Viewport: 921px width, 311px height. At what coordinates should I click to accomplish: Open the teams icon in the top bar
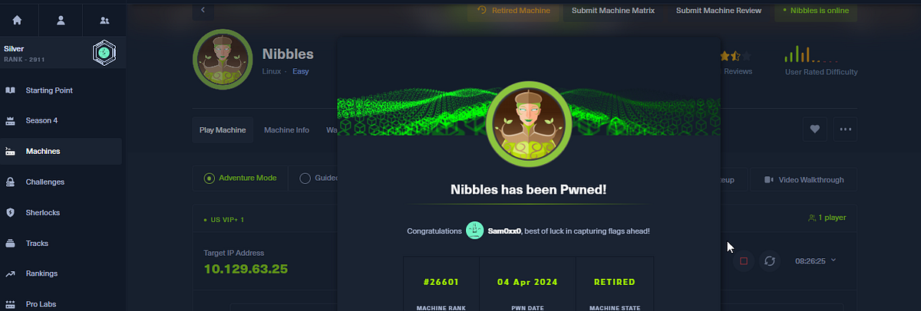click(105, 20)
